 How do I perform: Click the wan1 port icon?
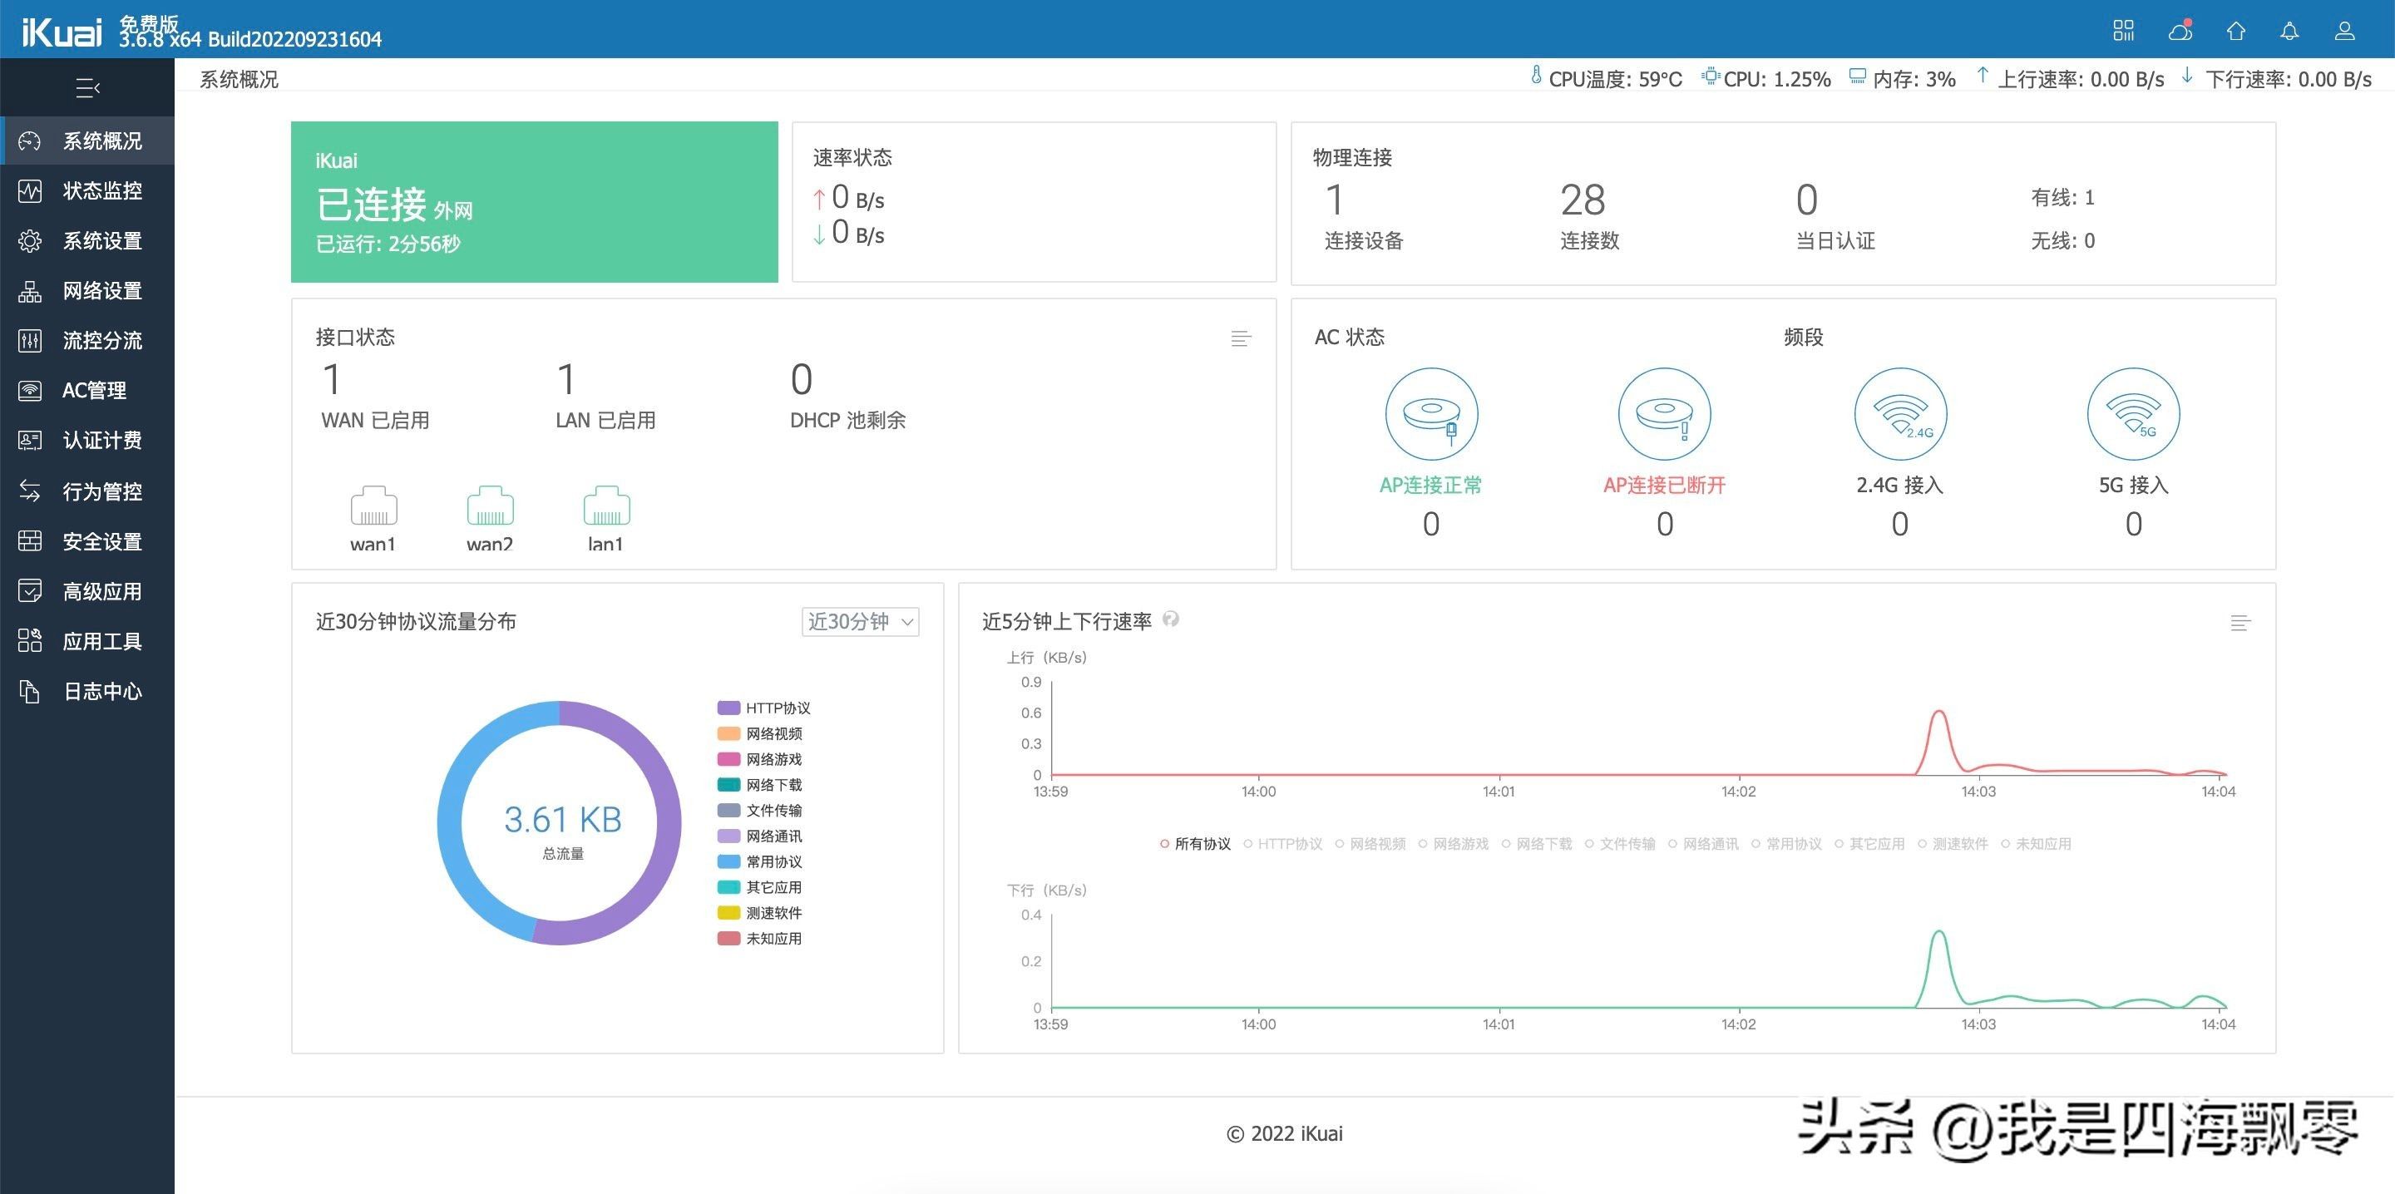pos(373,506)
